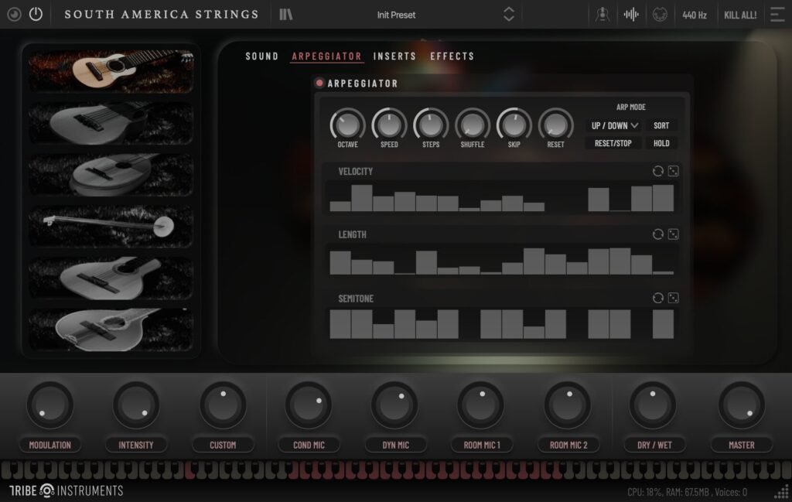
Task: Open the UP / DOWN arp mode dropdown
Action: click(614, 126)
